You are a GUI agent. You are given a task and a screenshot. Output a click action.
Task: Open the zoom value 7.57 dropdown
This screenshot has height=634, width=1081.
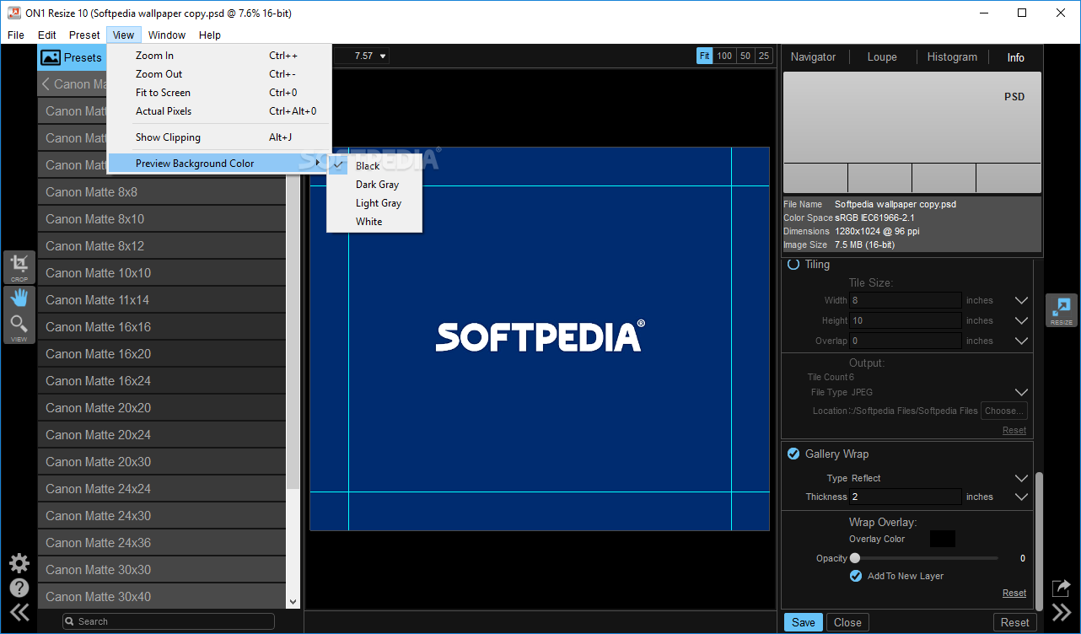point(384,56)
